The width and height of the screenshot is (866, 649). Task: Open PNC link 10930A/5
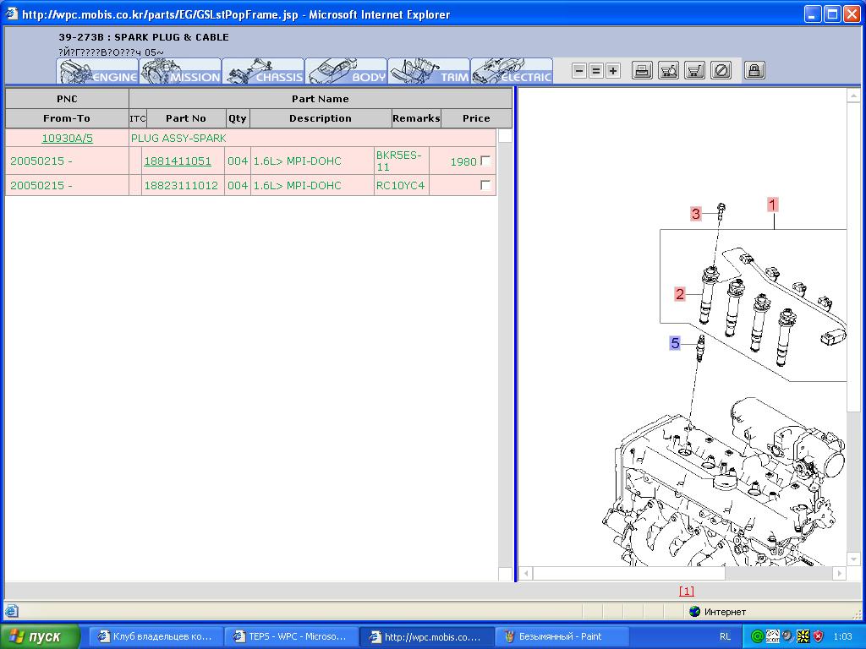67,138
